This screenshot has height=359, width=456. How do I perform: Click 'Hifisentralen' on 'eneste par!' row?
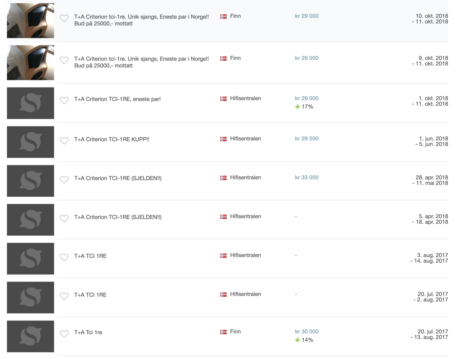pos(245,98)
